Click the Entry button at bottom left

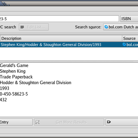[x=16, y=122]
